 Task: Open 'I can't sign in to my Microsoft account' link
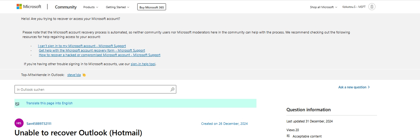click(82, 46)
